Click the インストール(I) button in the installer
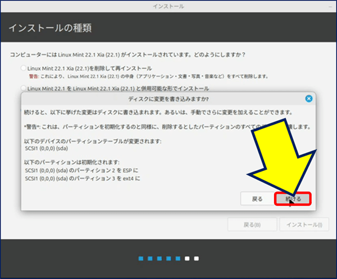The height and width of the screenshot is (279, 337). coord(304,225)
